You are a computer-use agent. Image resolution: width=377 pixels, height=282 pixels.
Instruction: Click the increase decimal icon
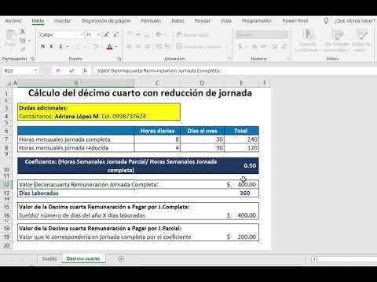pos(275,47)
